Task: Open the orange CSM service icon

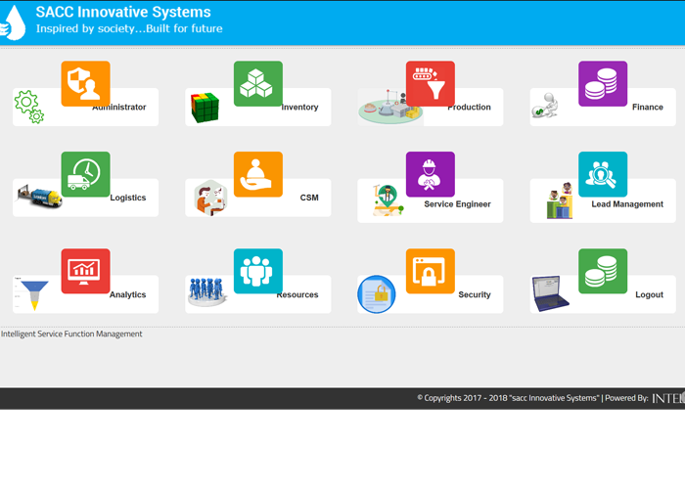Action: 257,174
